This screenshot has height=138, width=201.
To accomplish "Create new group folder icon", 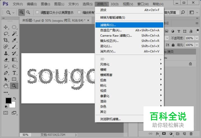I will coord(178,134).
